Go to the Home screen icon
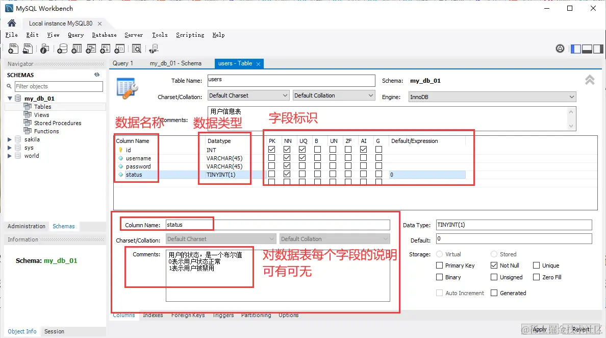Image resolution: width=606 pixels, height=338 pixels. click(x=12, y=23)
